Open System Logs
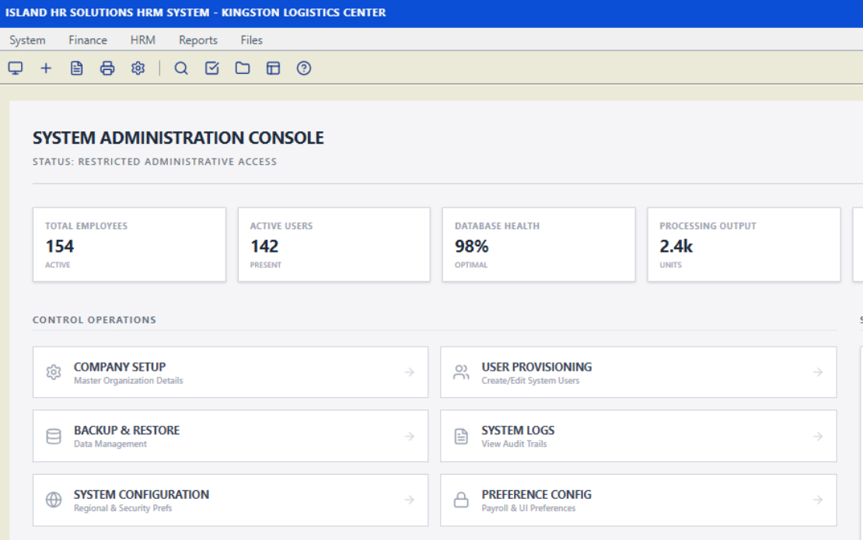 [638, 436]
